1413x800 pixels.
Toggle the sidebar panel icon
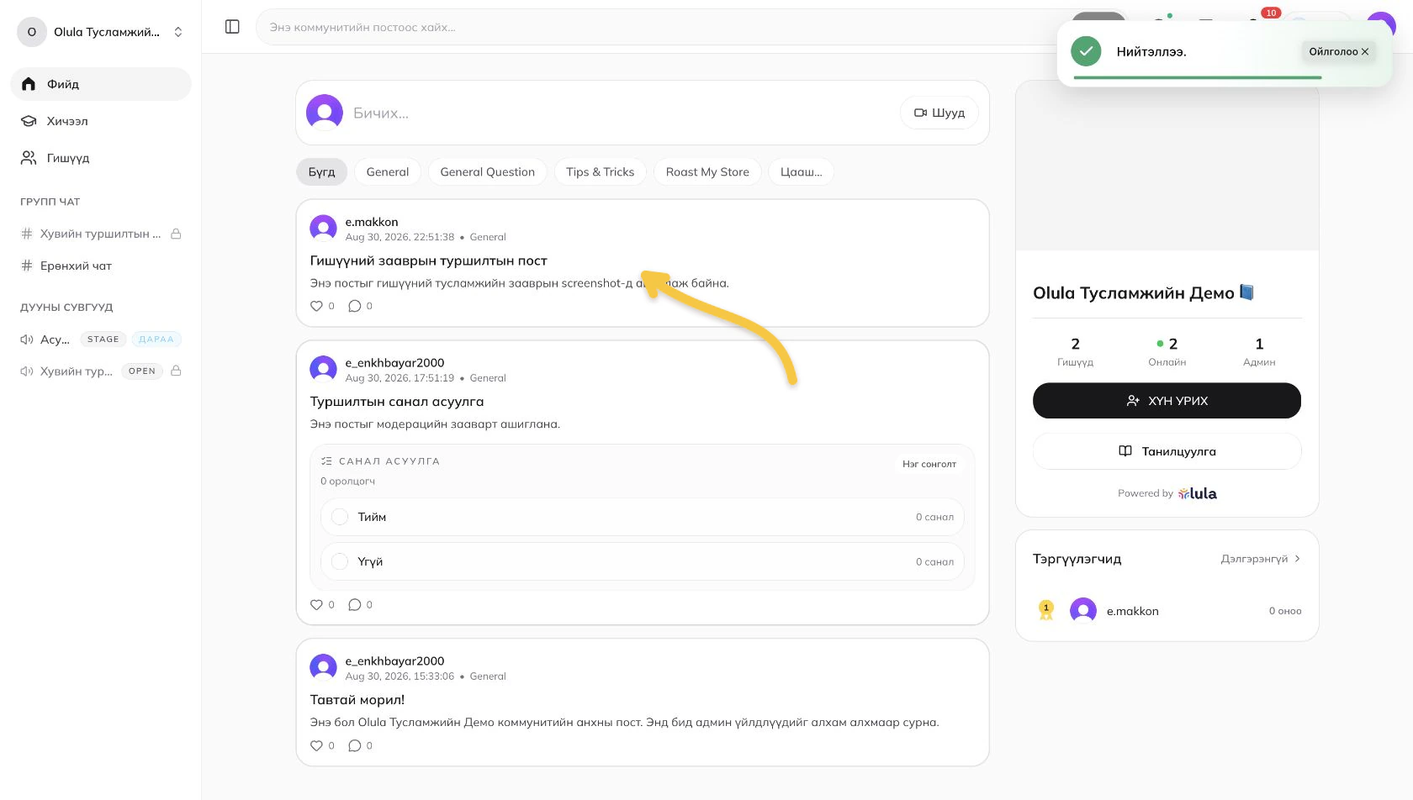[x=232, y=27]
